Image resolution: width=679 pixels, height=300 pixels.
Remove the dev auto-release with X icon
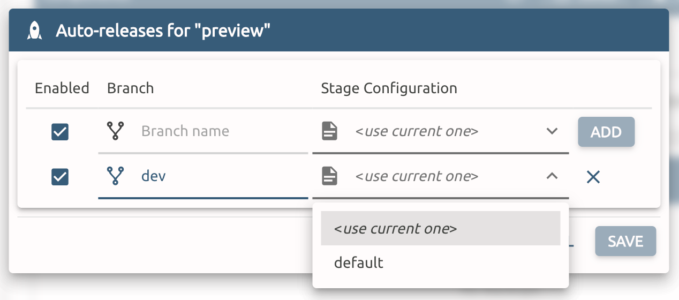[x=593, y=177]
